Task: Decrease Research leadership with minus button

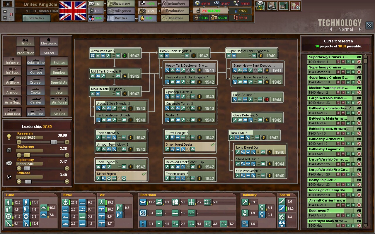Action: click(19, 142)
